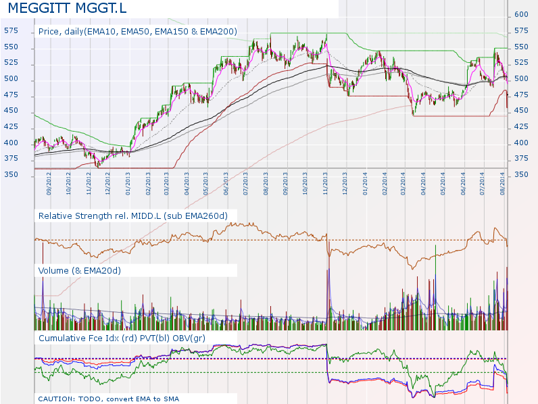Click the 575 value on right price axis
This screenshot has height=404, width=538.
(x=521, y=31)
